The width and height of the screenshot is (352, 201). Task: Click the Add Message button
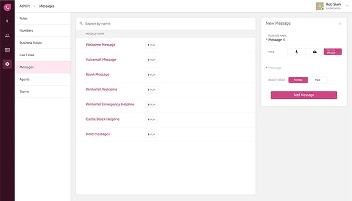303,95
